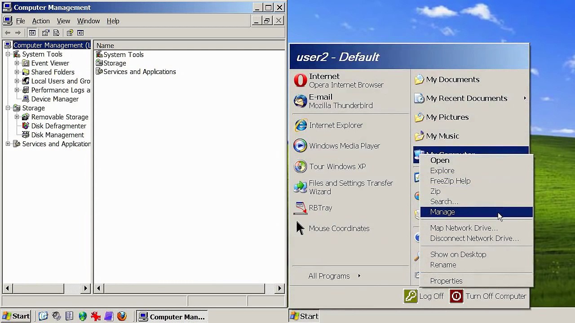
Task: Click right arrow of tree pane scrollbar
Action: pos(86,288)
